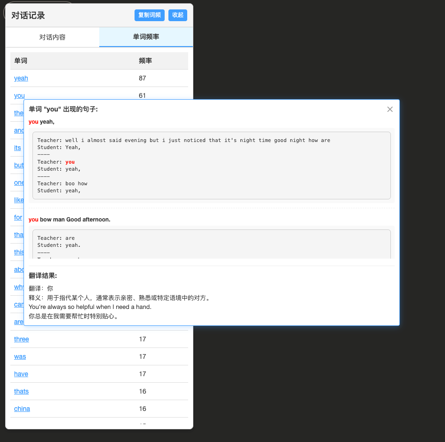Image resolution: width=445 pixels, height=442 pixels.
Task: Click the "was" word link
Action: tap(20, 356)
